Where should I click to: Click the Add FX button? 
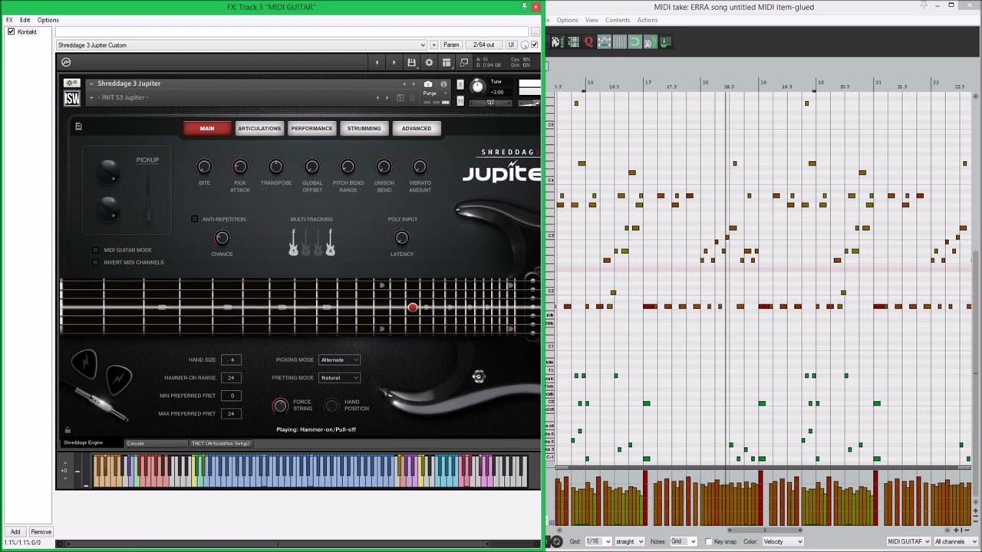[15, 531]
